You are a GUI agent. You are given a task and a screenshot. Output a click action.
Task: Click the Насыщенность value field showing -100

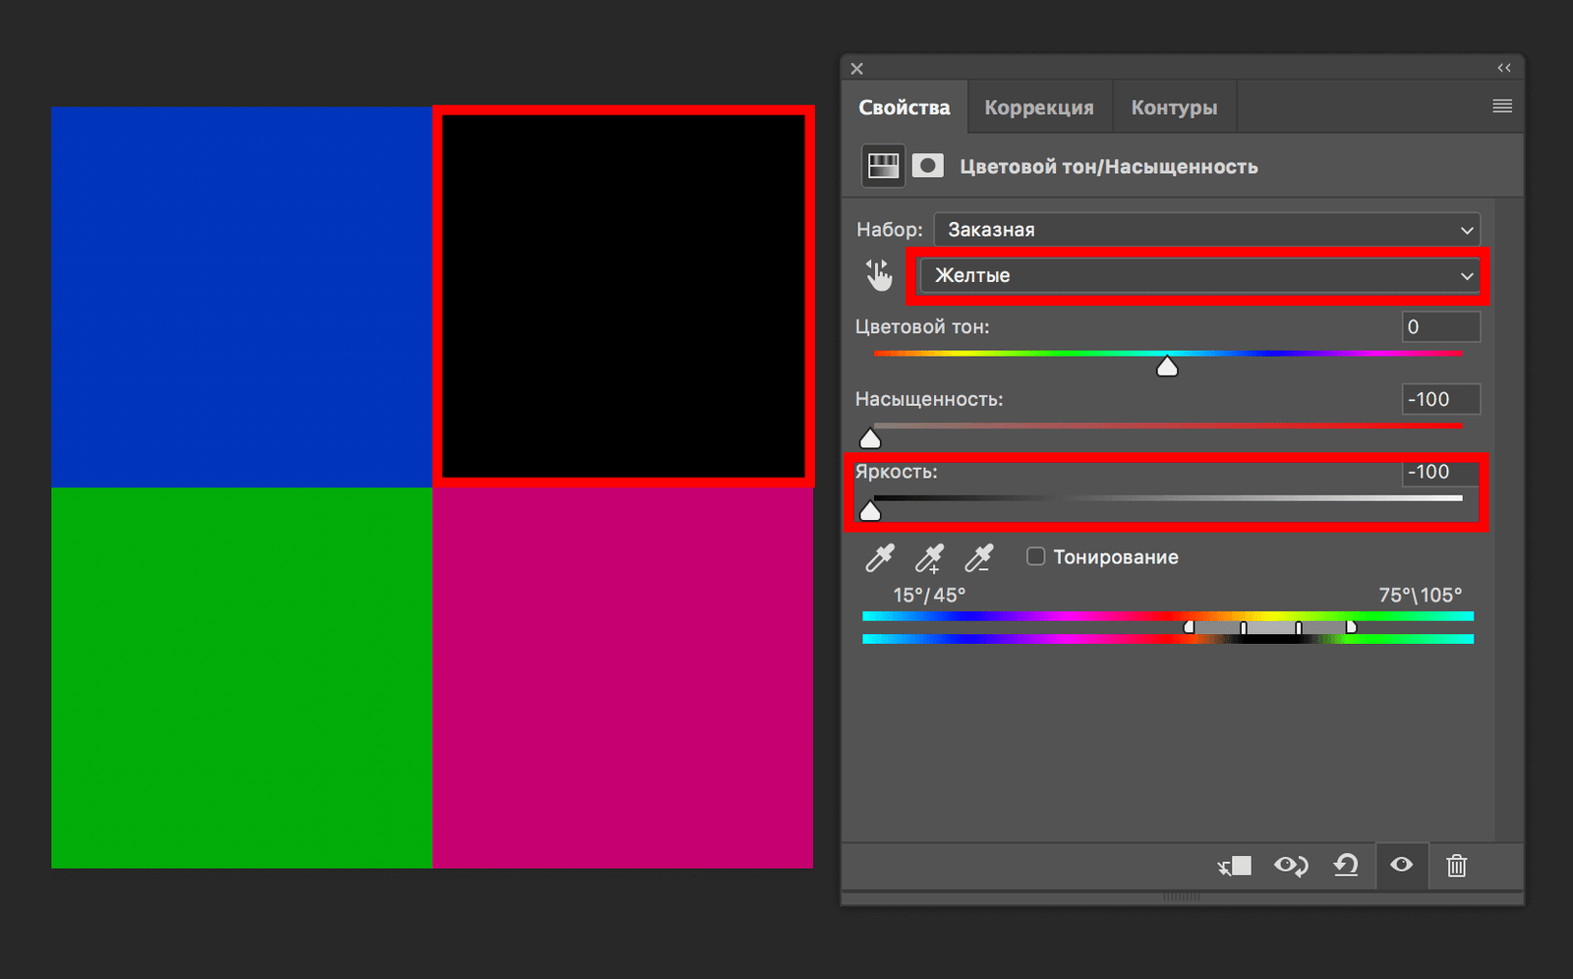pos(1438,399)
